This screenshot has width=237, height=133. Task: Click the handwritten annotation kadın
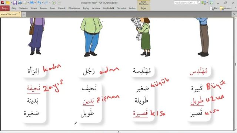[52, 68]
